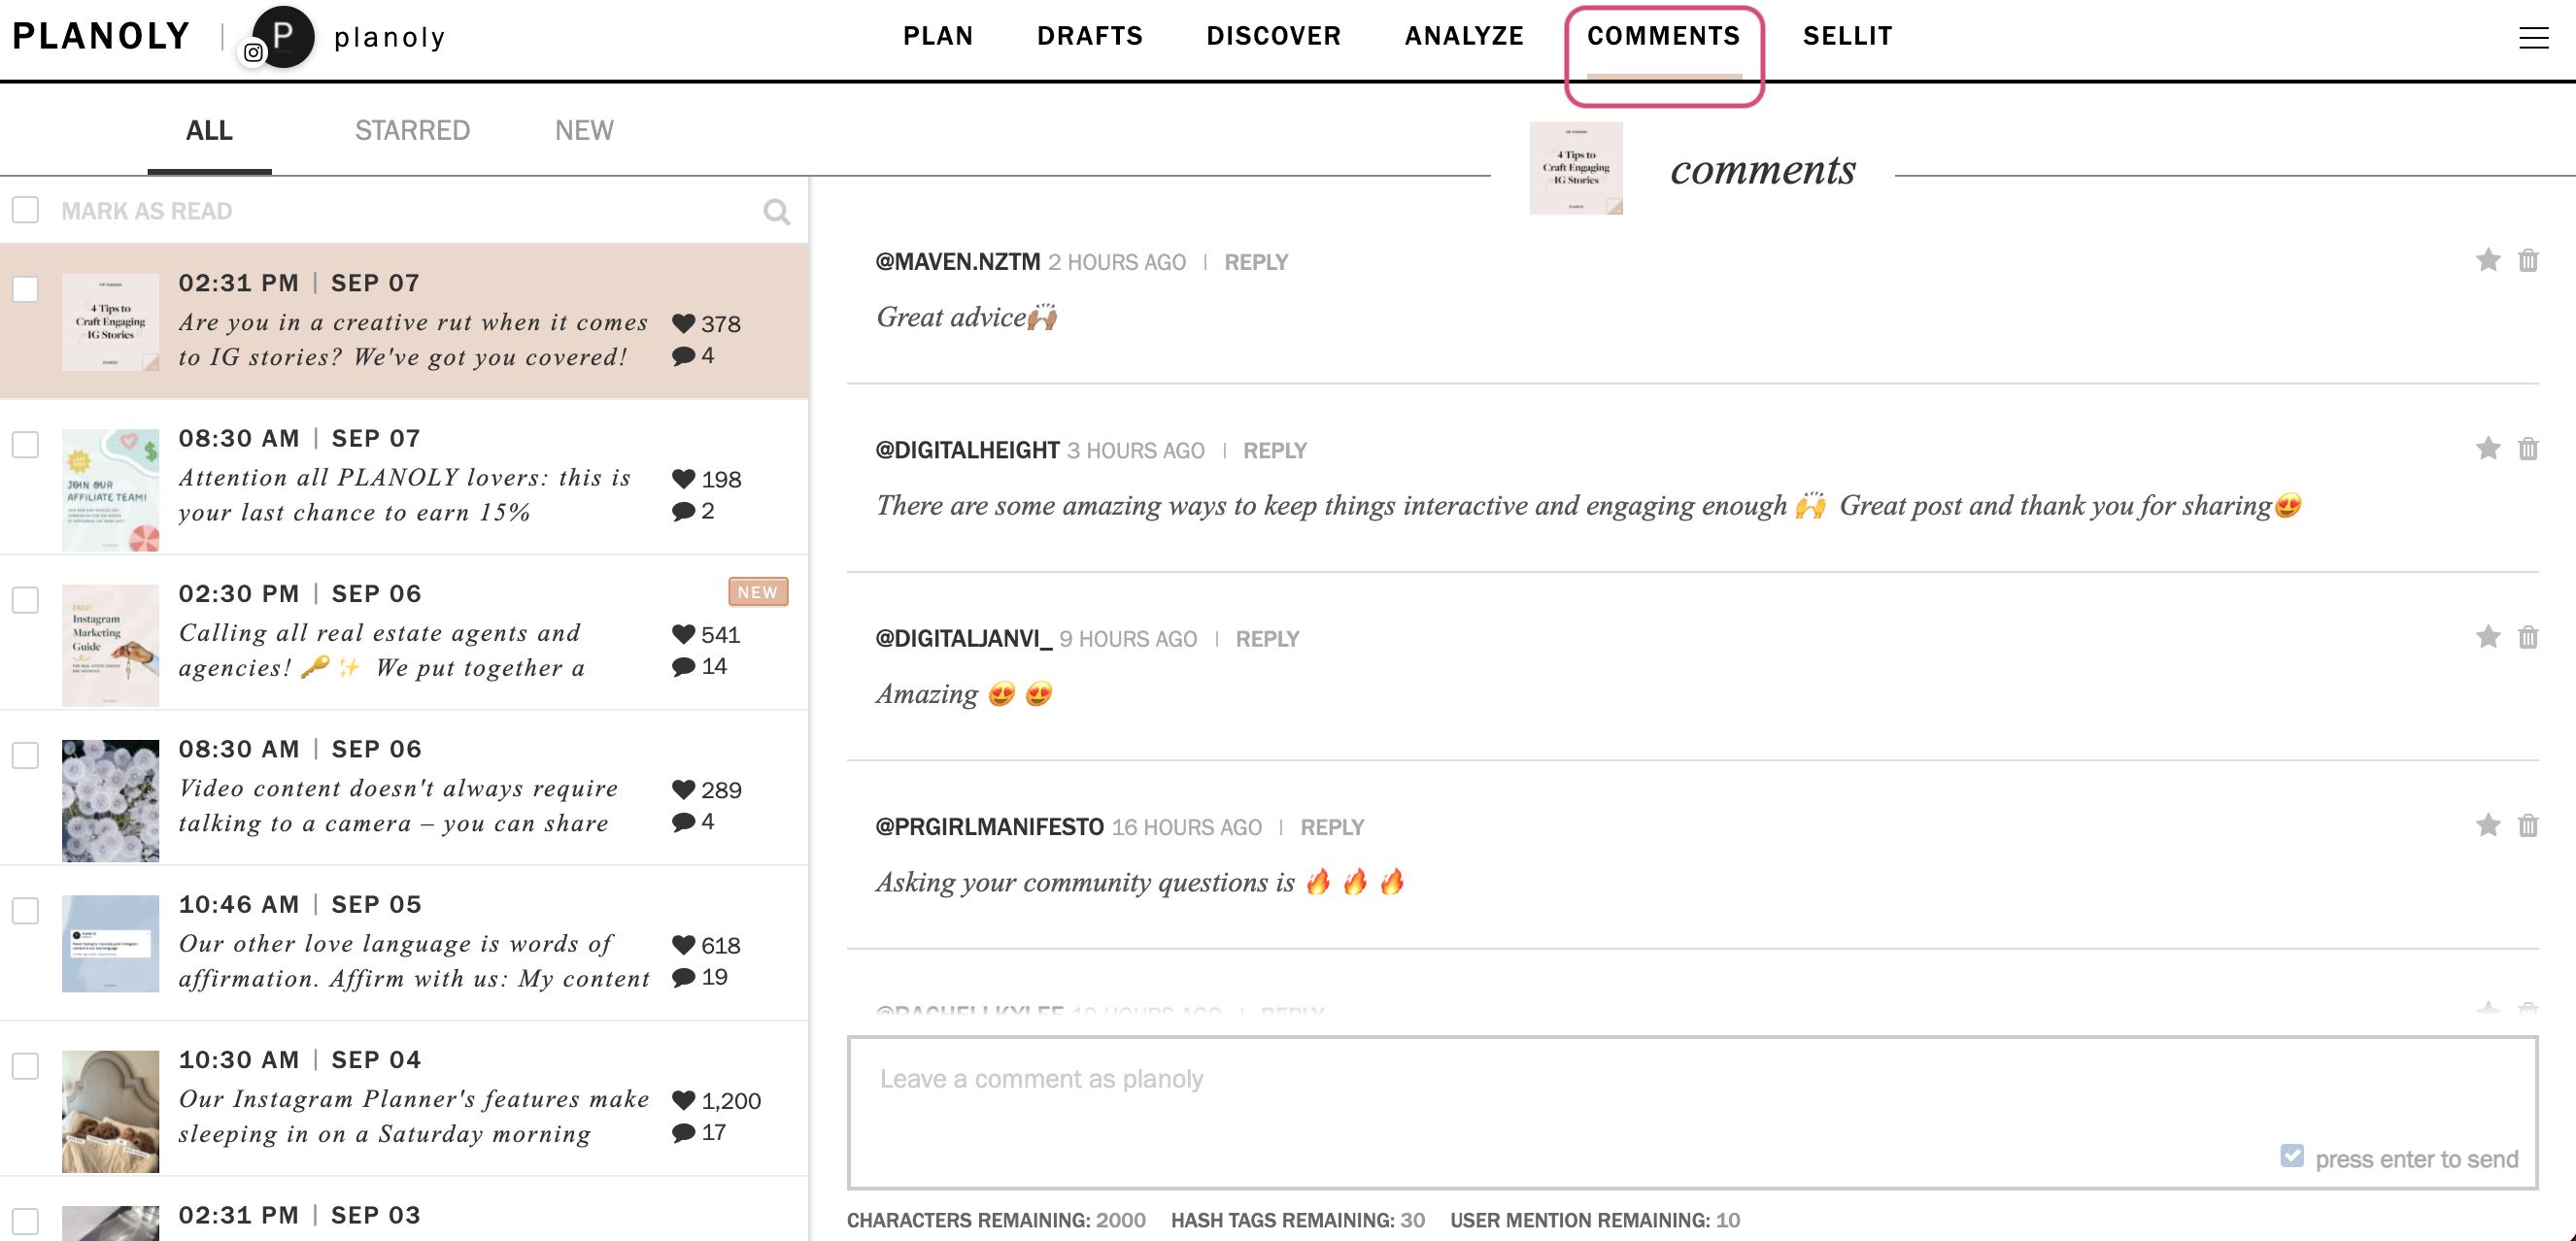Delete the @DIGITALHEIGHT comment via trash icon

tap(2528, 449)
